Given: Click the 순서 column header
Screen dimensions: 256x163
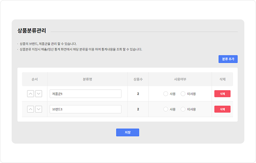Looking at the screenshot, I should (x=35, y=79).
